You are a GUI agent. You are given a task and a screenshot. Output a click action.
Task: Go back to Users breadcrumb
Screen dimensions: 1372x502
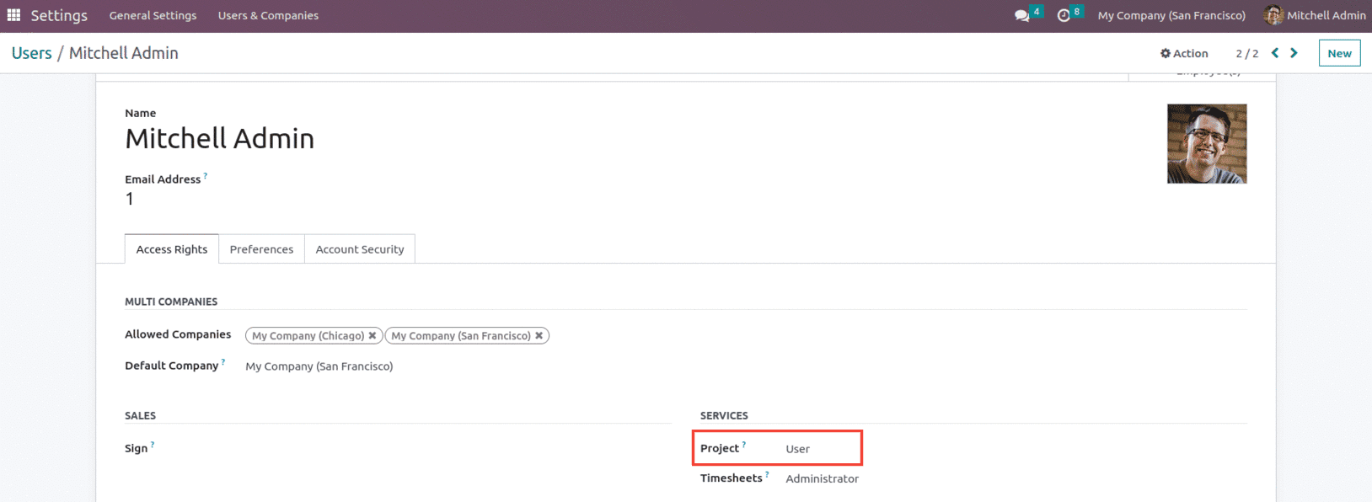31,53
